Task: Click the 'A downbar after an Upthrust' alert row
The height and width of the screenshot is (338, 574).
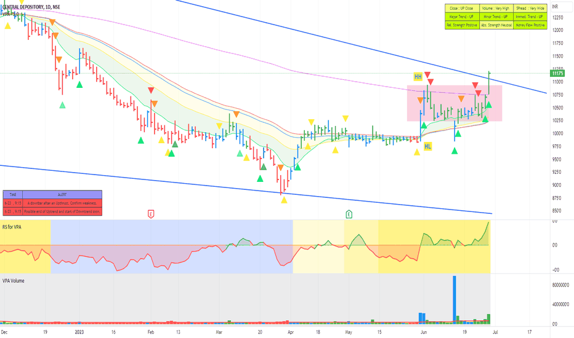Action: coord(52,203)
